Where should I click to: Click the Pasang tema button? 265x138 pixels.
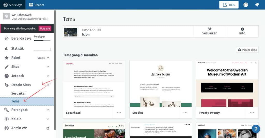(x=247, y=50)
